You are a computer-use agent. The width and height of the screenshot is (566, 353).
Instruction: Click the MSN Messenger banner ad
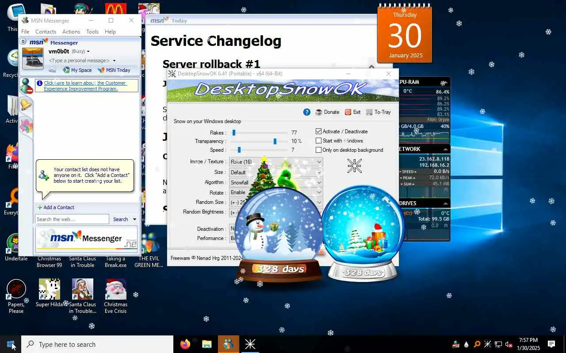coord(86,239)
